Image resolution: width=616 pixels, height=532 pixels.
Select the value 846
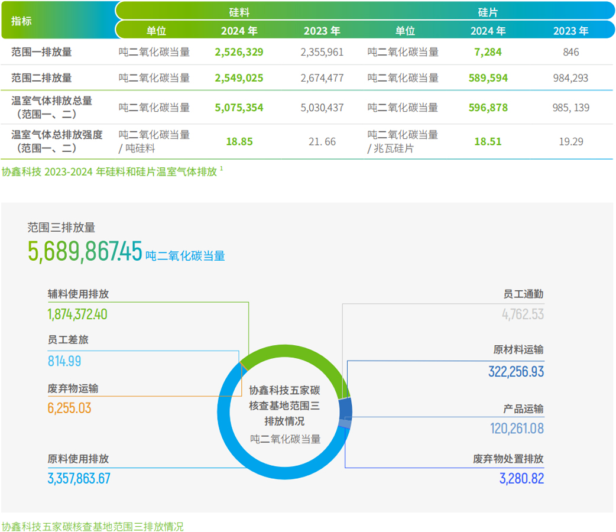point(571,52)
